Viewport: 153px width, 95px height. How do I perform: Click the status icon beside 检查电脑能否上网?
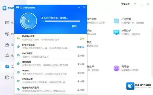point(18,89)
